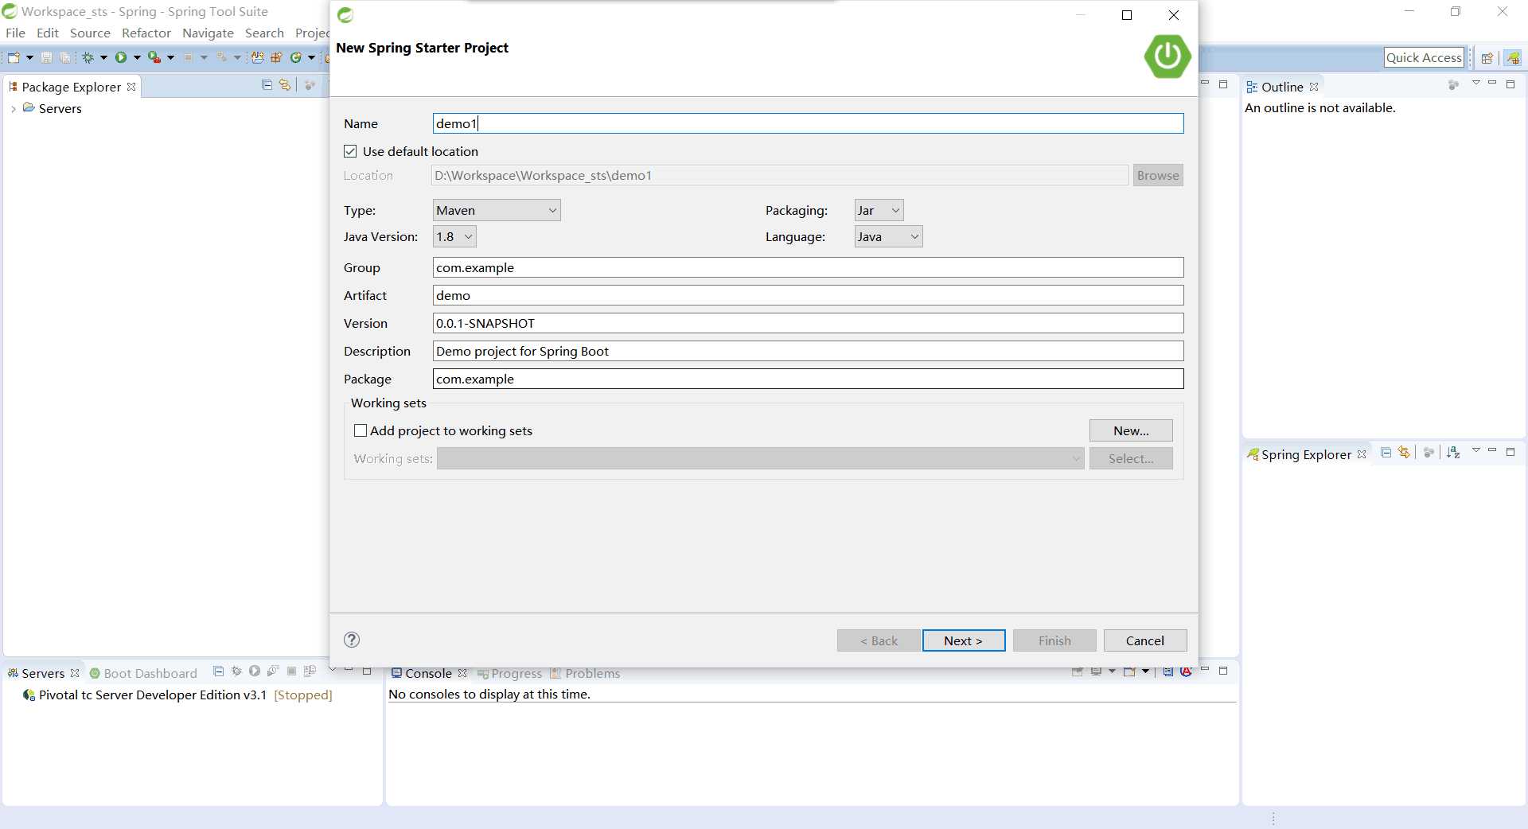Open the Outline view menu arrow

(x=1475, y=84)
